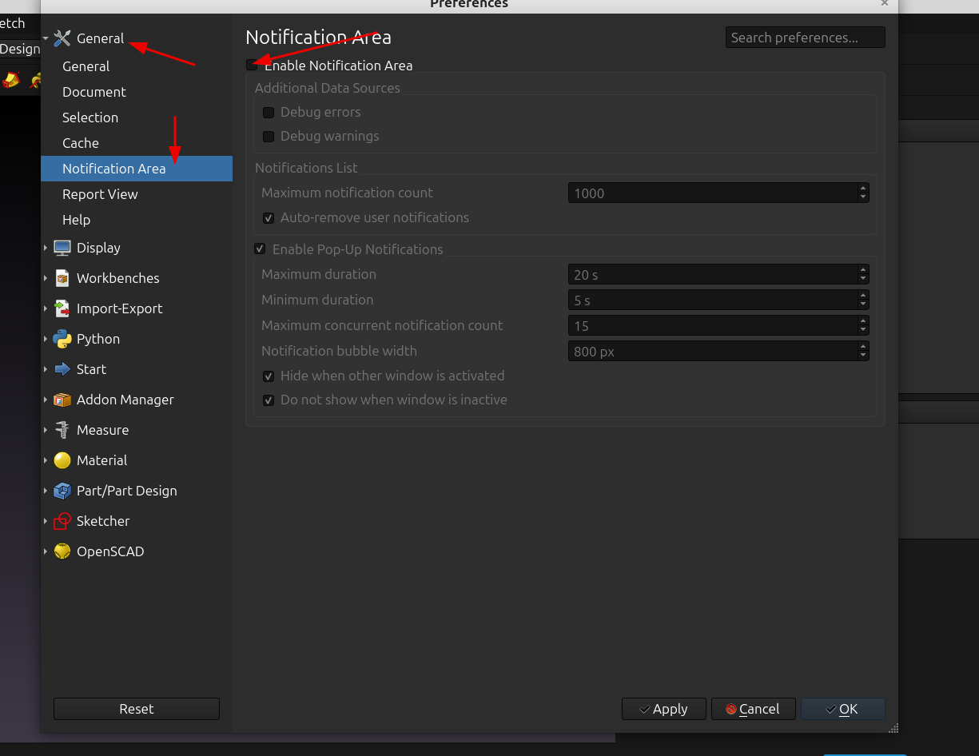Toggle Enable Pop-Up Notifications checkbox
979x756 pixels.
tap(260, 249)
